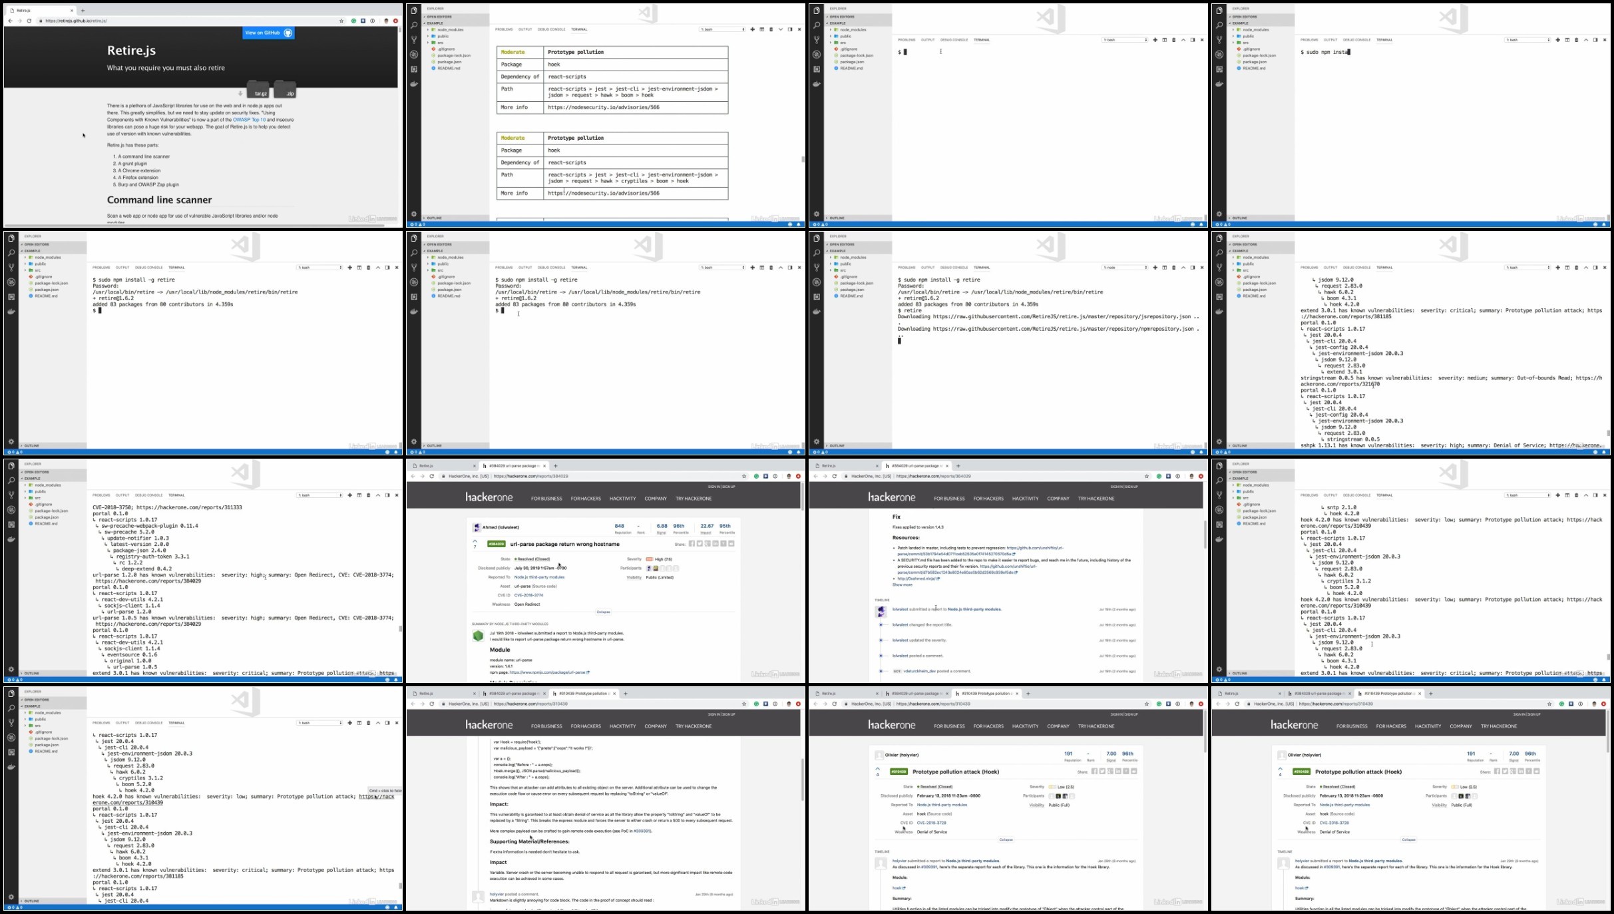Open the OWASP Top 10 link on Retire.js homepage
Image resolution: width=1614 pixels, height=914 pixels.
(249, 120)
